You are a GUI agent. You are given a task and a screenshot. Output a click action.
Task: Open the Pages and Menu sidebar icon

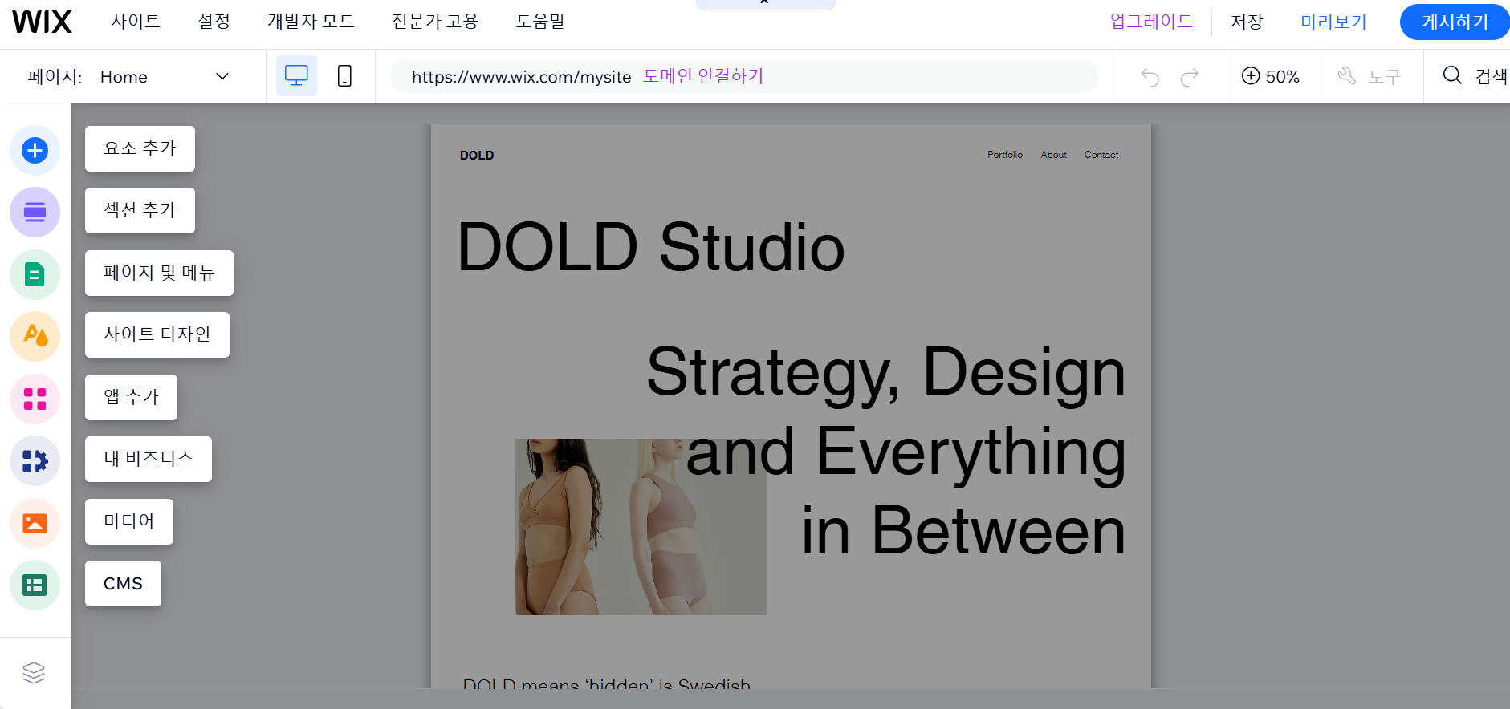click(x=35, y=274)
